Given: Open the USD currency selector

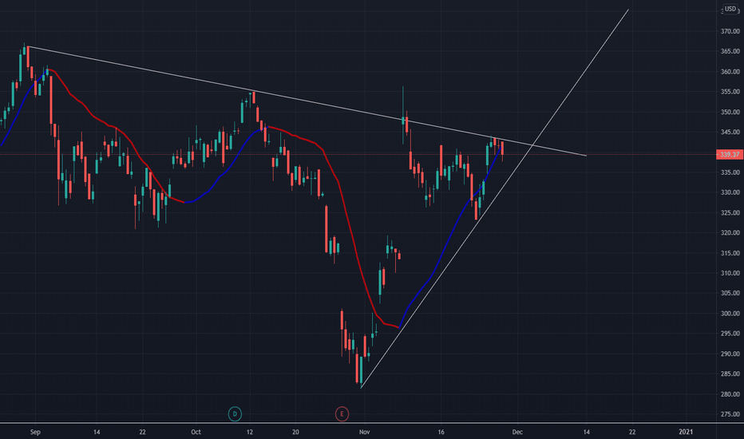Looking at the screenshot, I should click(x=730, y=9).
